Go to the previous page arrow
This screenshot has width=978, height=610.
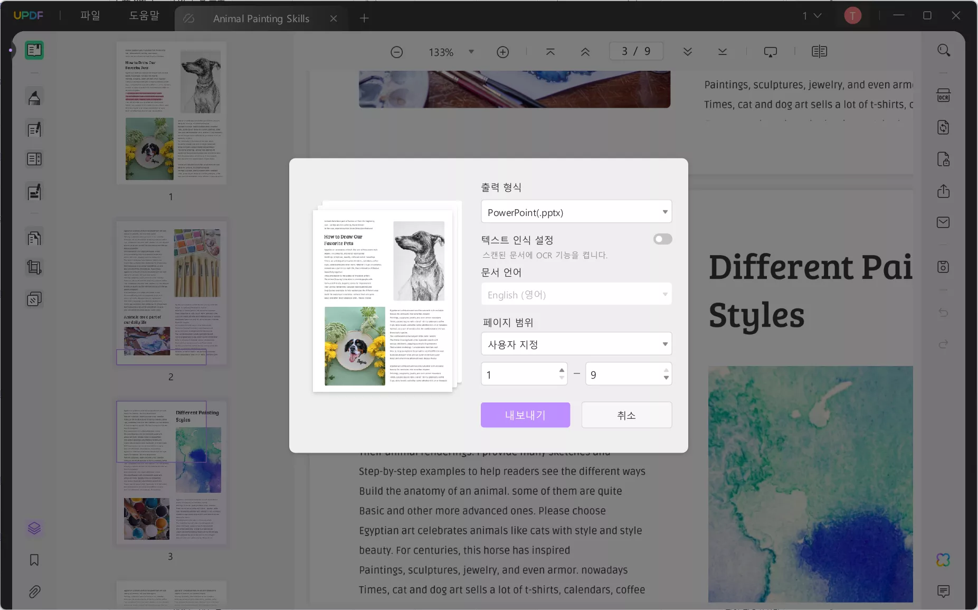[x=585, y=52]
